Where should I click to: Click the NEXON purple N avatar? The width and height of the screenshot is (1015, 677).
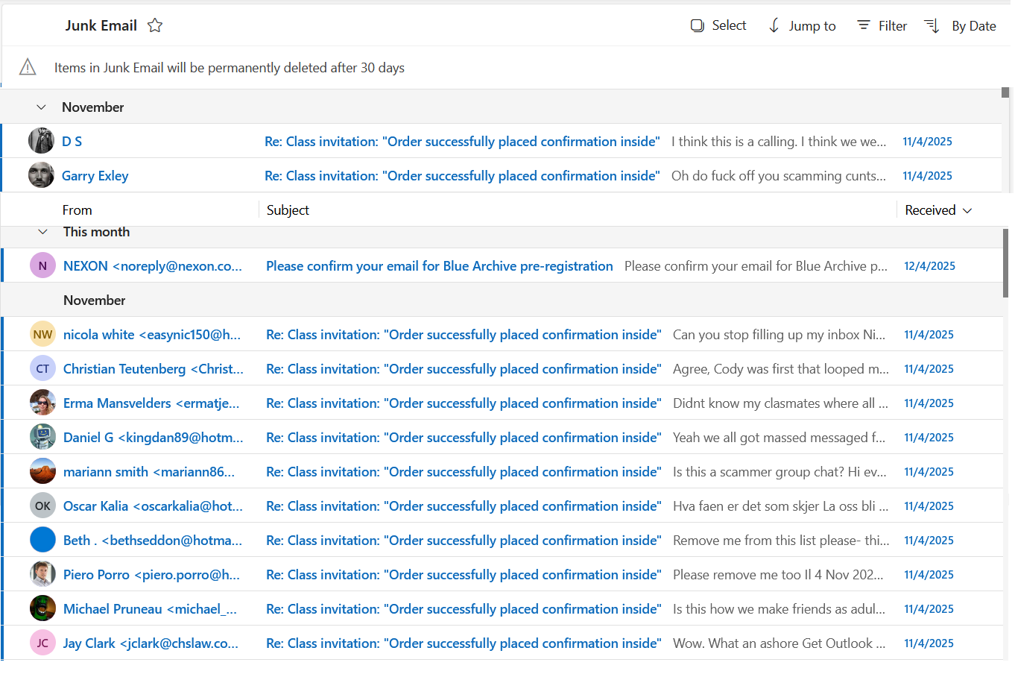click(x=42, y=265)
